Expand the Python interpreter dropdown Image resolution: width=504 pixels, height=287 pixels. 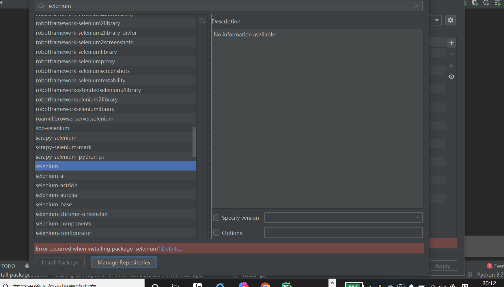pos(437,20)
